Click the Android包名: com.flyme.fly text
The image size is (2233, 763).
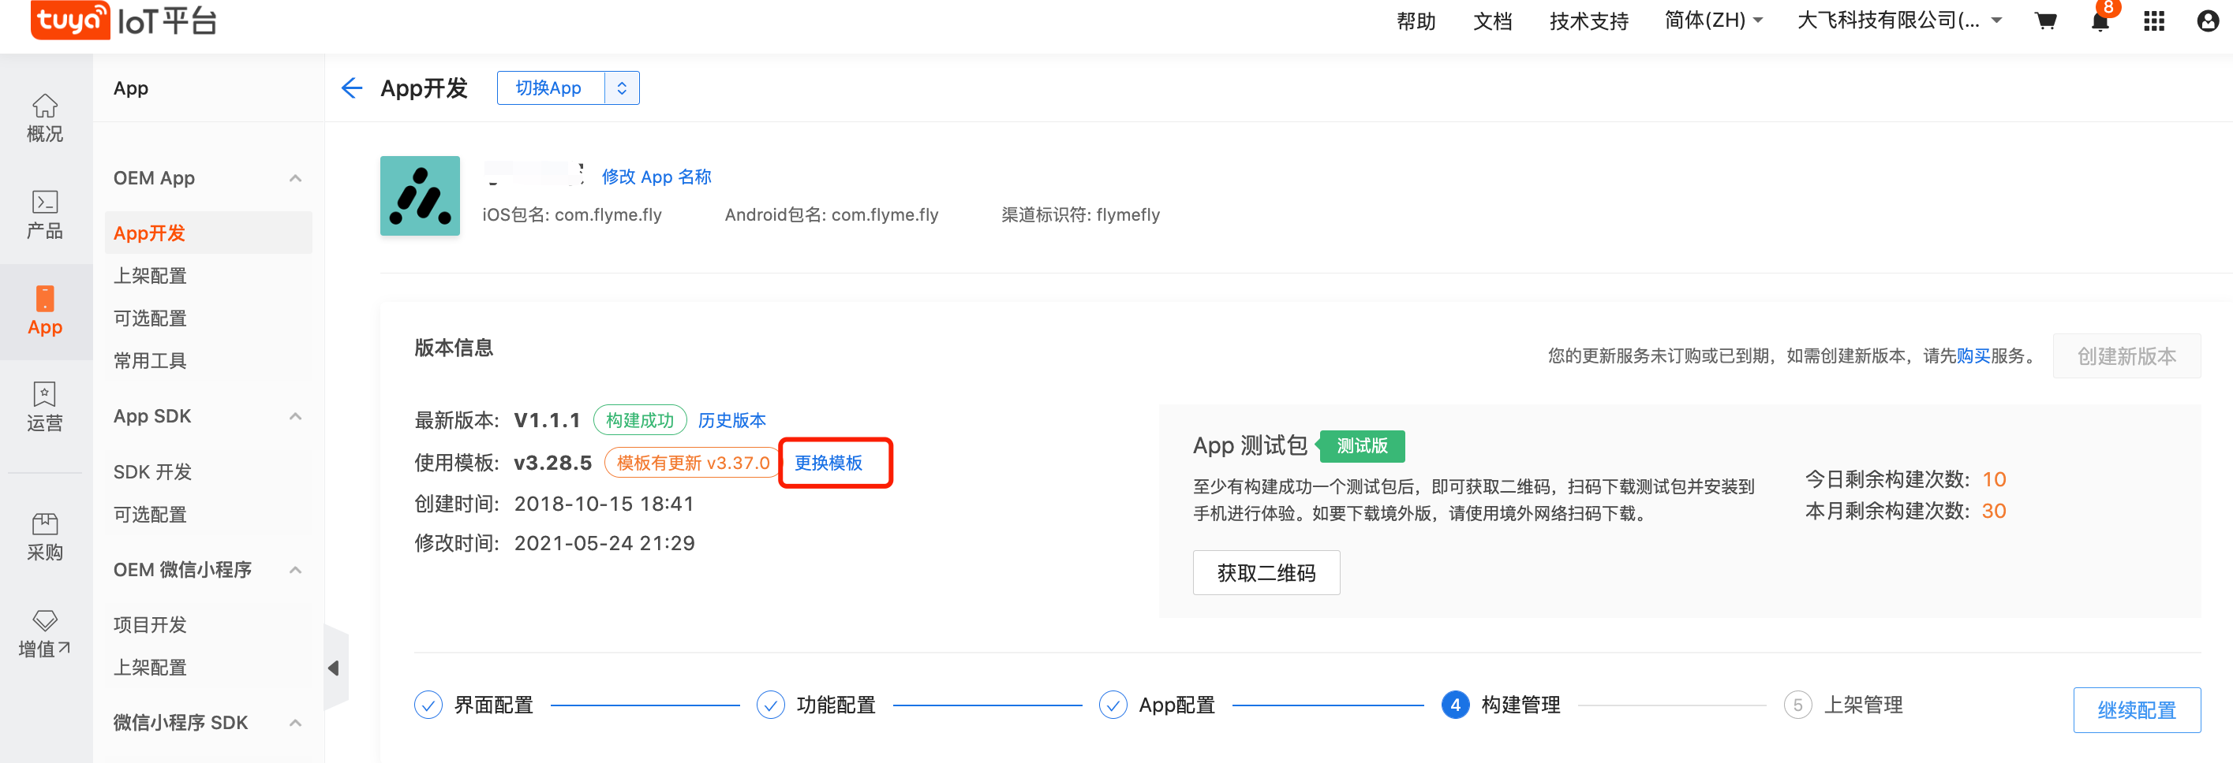832,214
